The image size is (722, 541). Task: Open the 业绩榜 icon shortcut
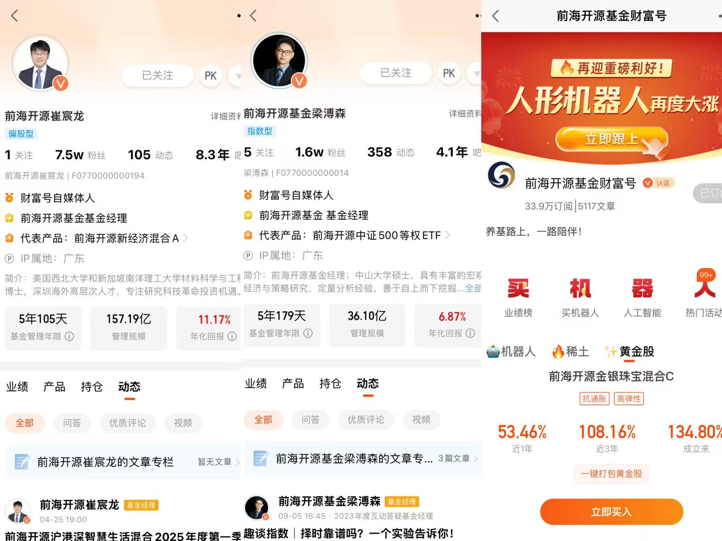click(x=518, y=298)
